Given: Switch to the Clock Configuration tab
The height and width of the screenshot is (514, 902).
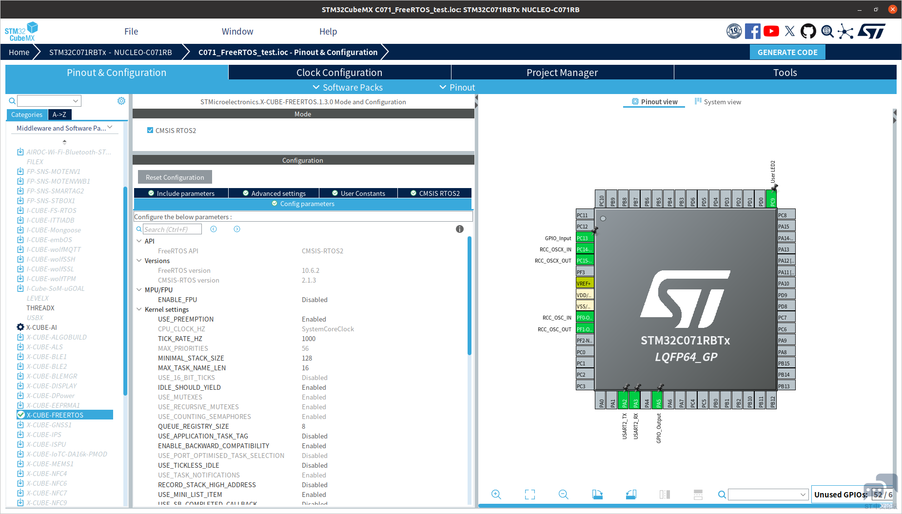Looking at the screenshot, I should (339, 72).
